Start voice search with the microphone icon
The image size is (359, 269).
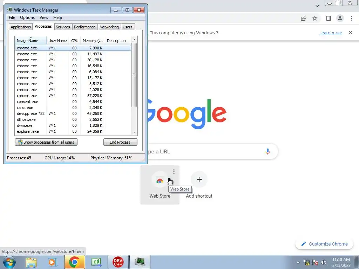[x=267, y=151]
